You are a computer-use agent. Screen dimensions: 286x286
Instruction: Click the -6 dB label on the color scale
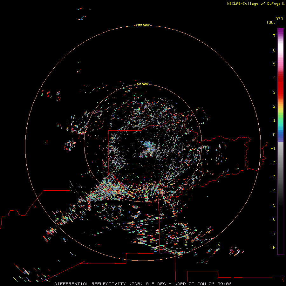[273, 219]
